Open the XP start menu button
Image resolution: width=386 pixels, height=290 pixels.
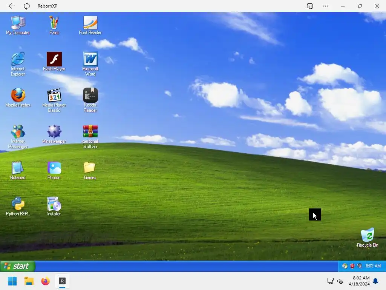pyautogui.click(x=17, y=266)
